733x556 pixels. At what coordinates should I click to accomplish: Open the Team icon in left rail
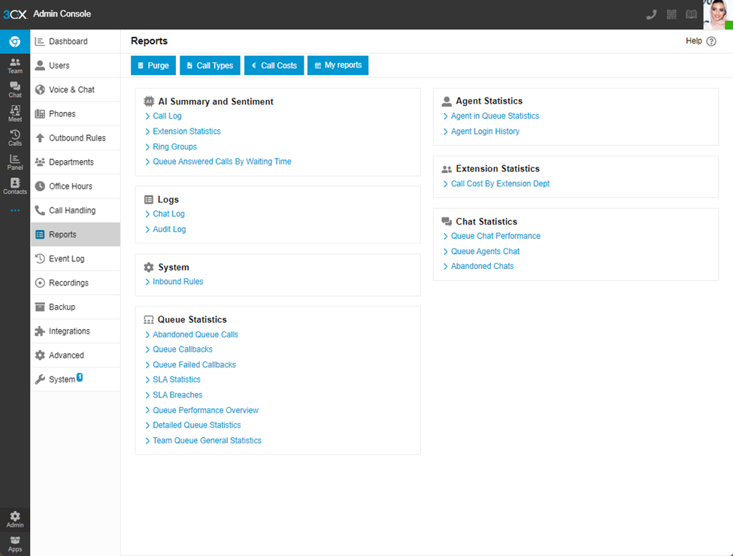click(x=15, y=65)
